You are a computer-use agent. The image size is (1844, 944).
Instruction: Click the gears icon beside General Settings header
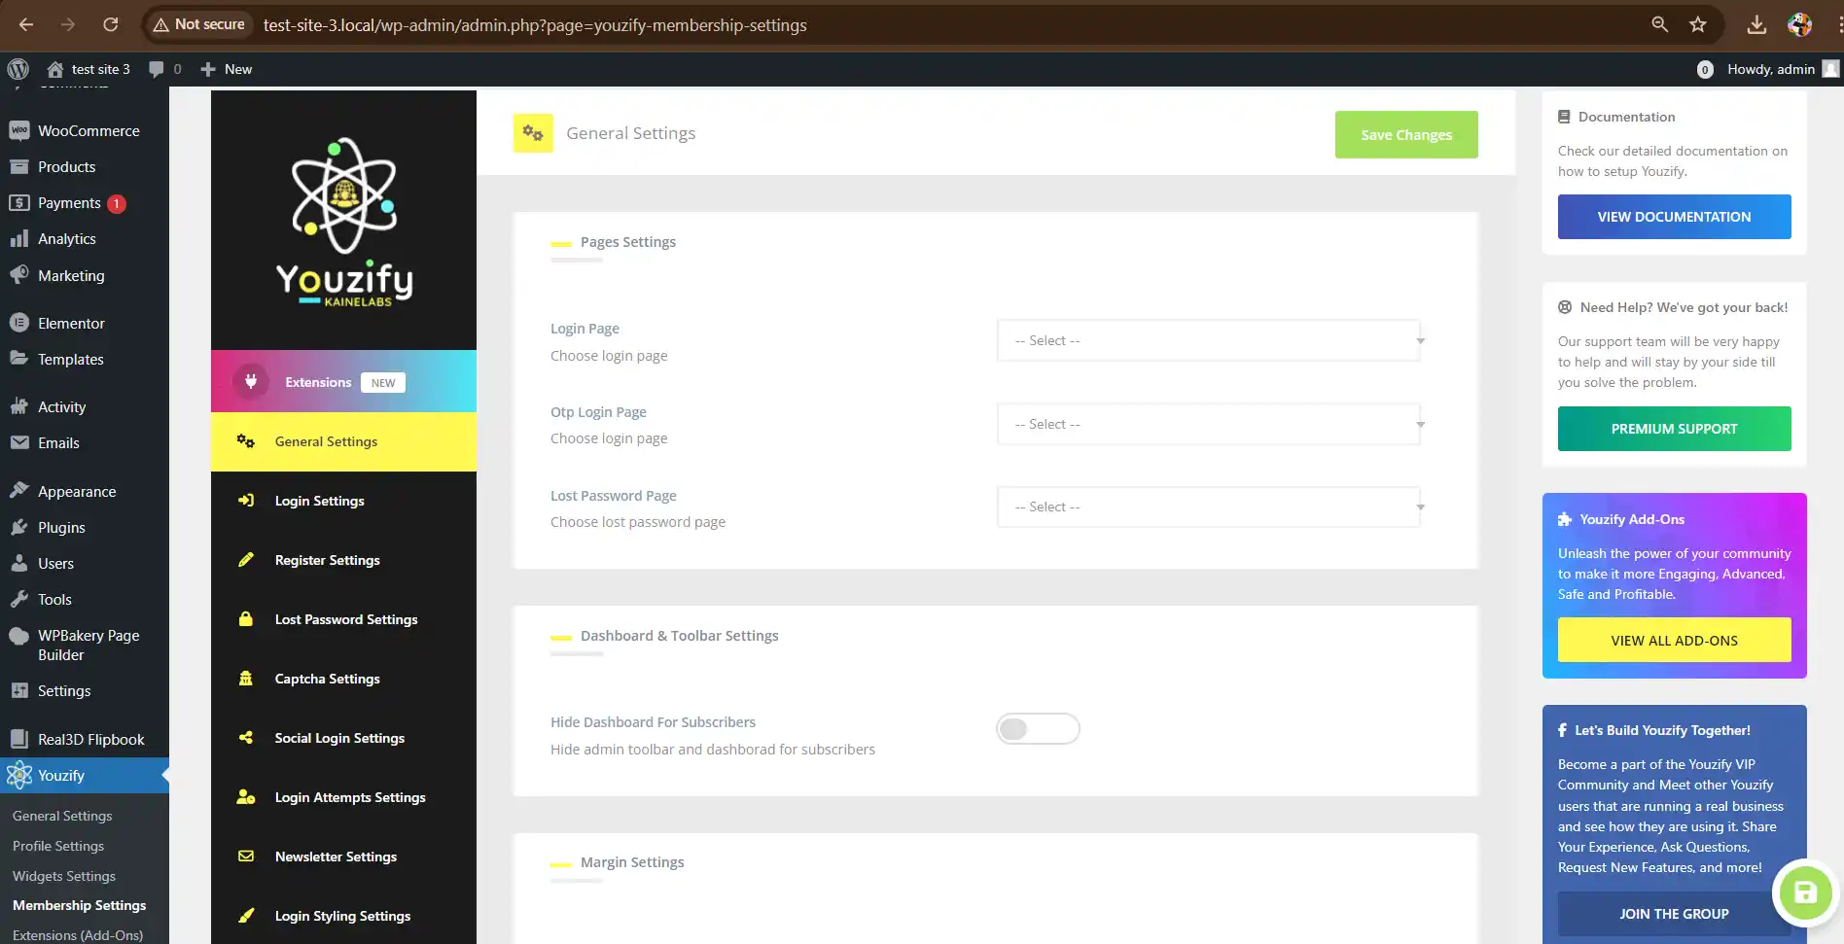coord(533,133)
